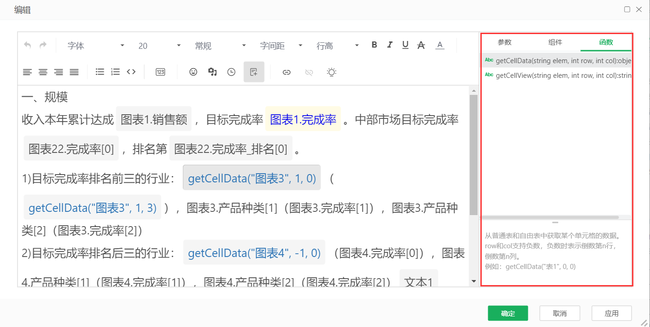The width and height of the screenshot is (650, 327).
Task: Open the code insert tool
Action: tap(131, 72)
